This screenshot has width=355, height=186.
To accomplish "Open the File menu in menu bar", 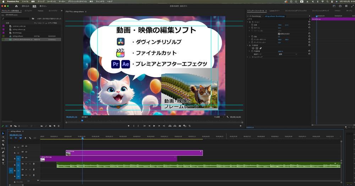I will pyautogui.click(x=25, y=1).
